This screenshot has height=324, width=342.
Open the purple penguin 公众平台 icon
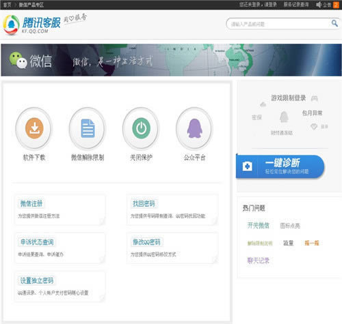(195, 128)
